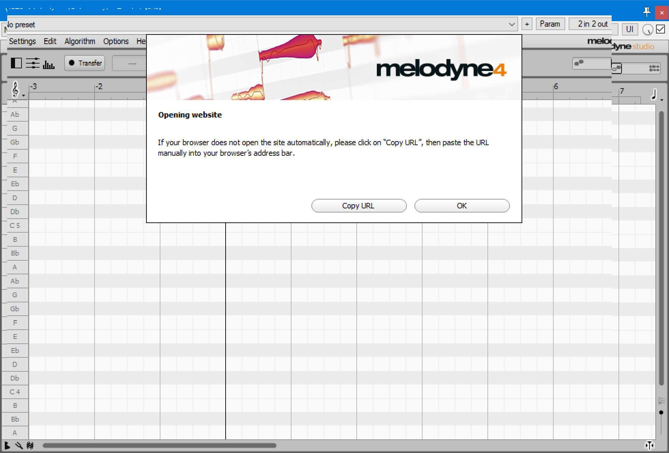Click the wrench tool in status bar
Viewport: 669px width, 453px height.
pyautogui.click(x=19, y=445)
